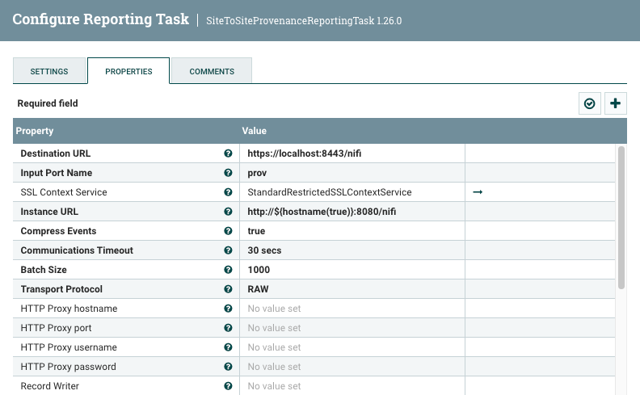Switch to the Settings tab
640x395 pixels.
coord(49,71)
